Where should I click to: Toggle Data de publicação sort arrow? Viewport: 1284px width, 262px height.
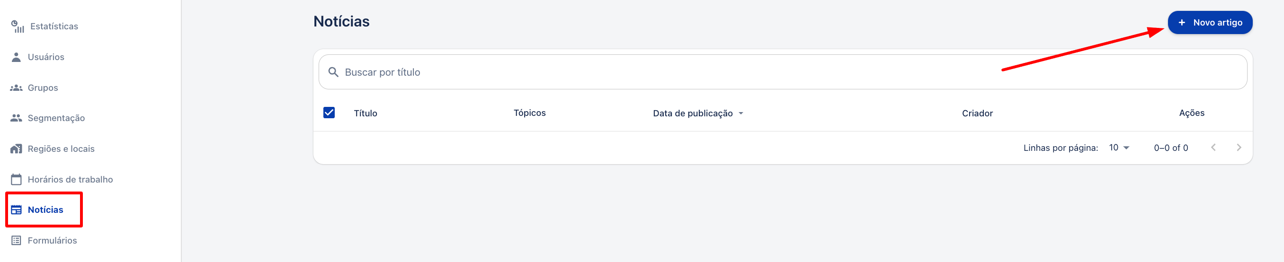click(740, 113)
